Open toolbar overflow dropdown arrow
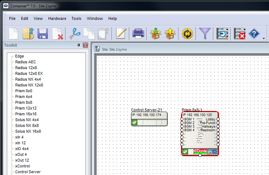Viewport: 269px width, 175px height. point(264,39)
